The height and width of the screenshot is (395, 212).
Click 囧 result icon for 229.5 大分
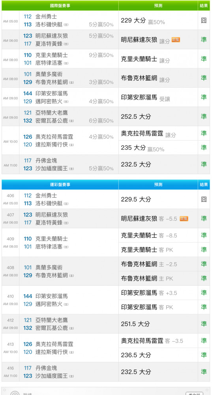(204, 199)
